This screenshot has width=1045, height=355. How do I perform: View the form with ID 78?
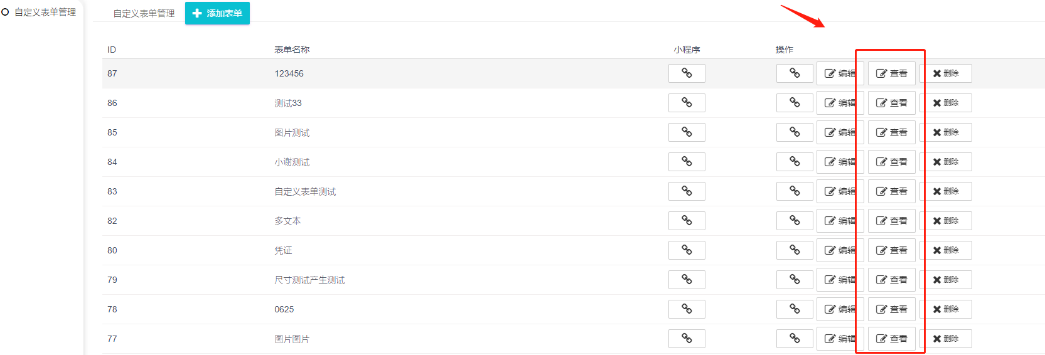click(x=892, y=309)
